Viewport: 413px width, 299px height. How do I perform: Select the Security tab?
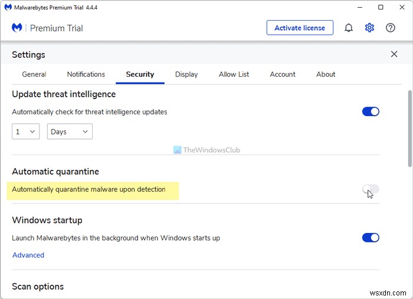tap(140, 74)
